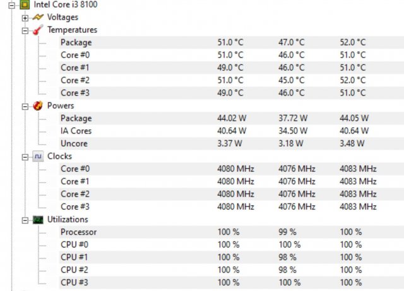Select the Processor utilization row

pyautogui.click(x=78, y=232)
